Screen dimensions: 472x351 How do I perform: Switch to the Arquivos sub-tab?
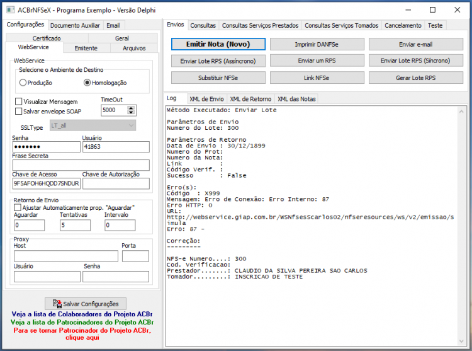click(x=134, y=48)
